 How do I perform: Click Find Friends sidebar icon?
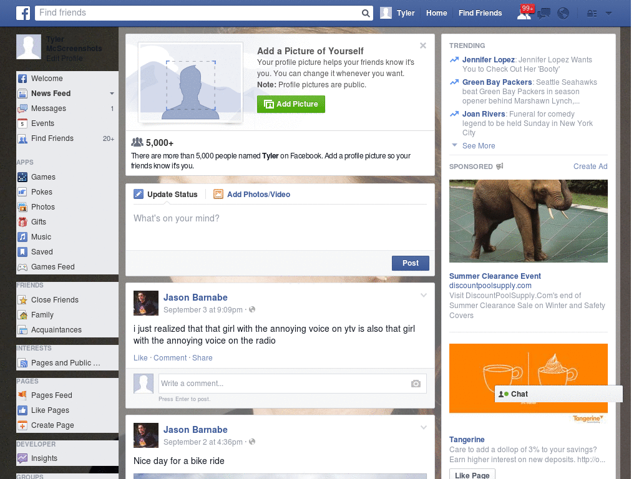(x=22, y=138)
